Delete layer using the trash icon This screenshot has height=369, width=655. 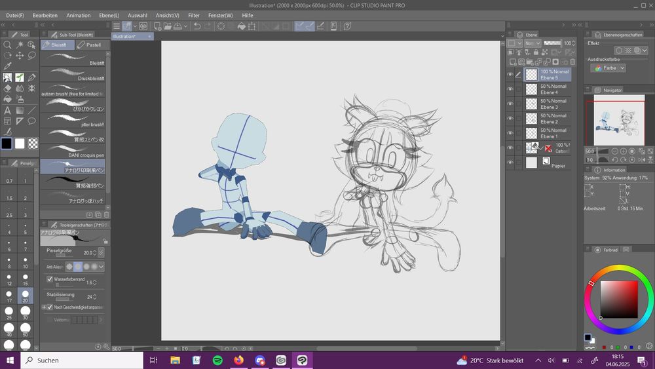572,62
